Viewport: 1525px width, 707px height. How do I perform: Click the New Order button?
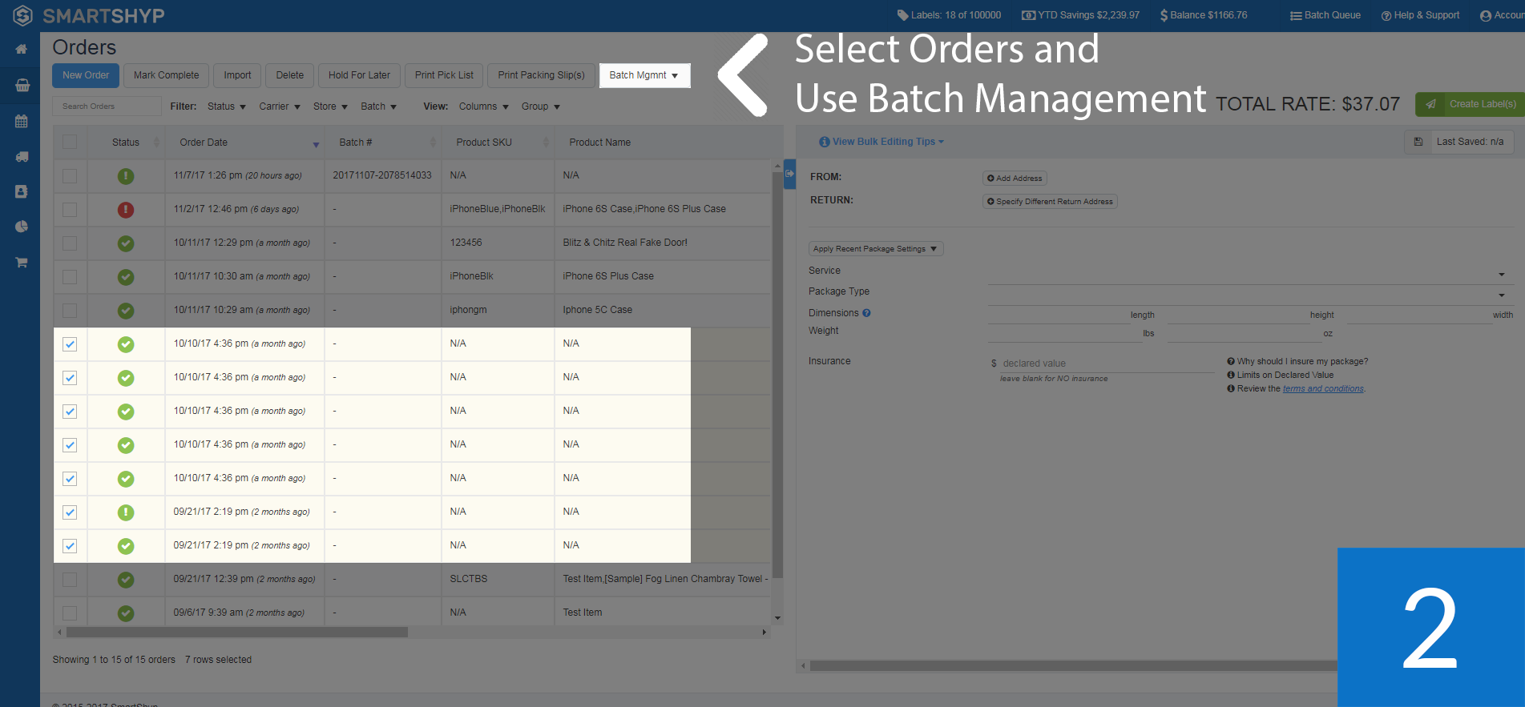pos(86,75)
